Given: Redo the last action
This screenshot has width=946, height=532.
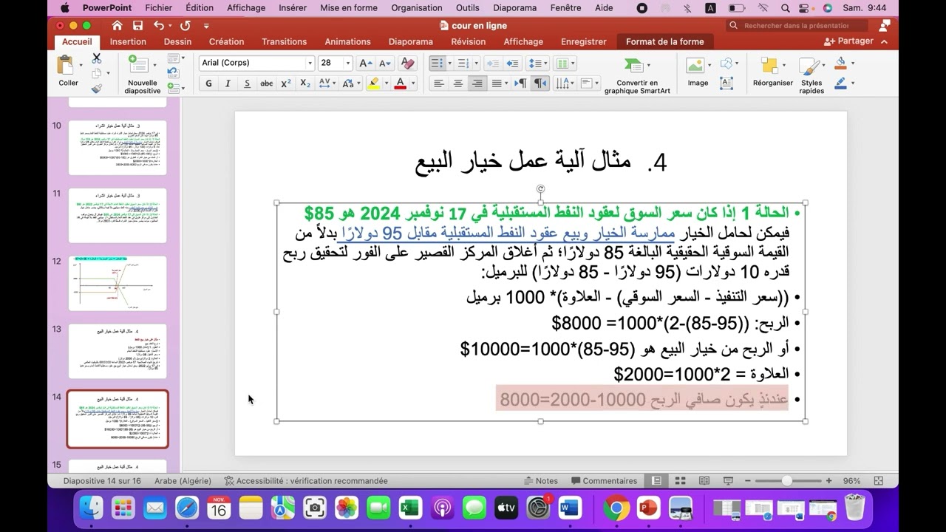Looking at the screenshot, I should click(x=186, y=25).
